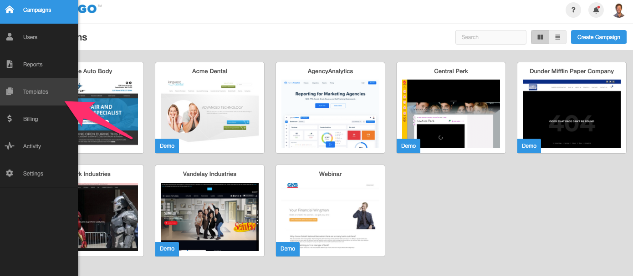
Task: Click the Users person icon
Action: pos(10,37)
